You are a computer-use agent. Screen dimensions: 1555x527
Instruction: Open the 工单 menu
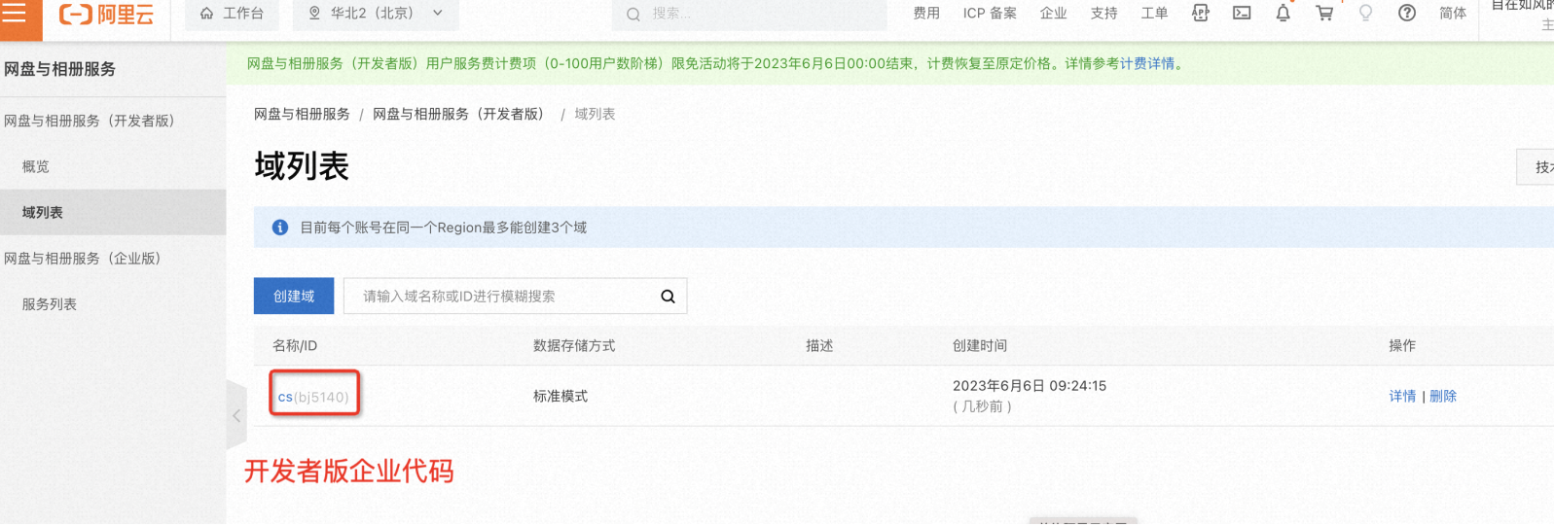(1154, 14)
